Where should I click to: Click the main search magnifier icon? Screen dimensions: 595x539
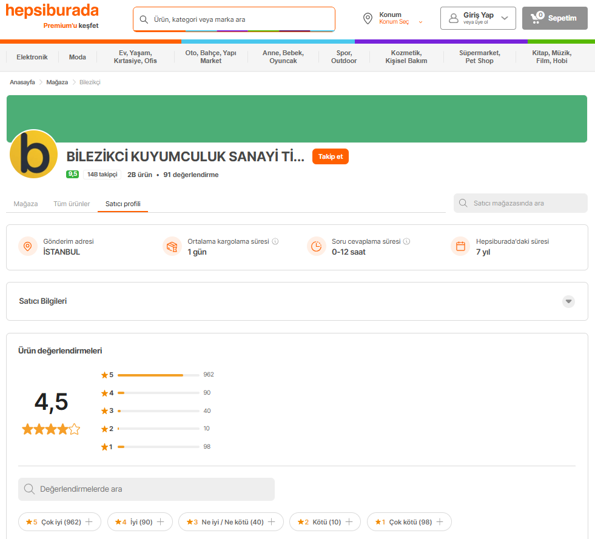(144, 19)
